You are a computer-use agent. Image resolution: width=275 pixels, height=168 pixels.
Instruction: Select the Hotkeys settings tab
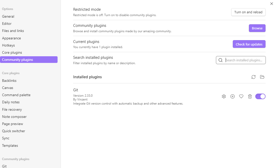pos(8,45)
